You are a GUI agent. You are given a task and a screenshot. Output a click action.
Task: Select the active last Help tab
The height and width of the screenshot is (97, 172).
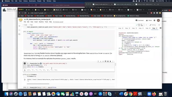coord(153,28)
